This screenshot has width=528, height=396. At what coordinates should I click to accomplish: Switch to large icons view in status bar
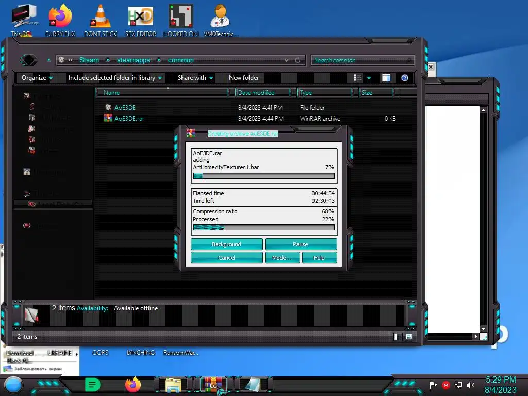409,337
